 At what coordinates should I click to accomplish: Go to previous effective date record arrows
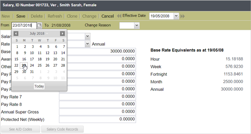pos(119,16)
